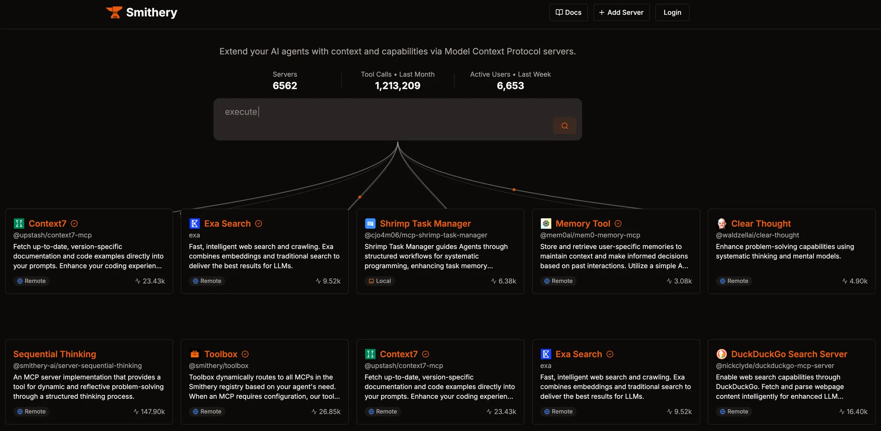Click Exa logo in bottom-row card

click(546, 354)
